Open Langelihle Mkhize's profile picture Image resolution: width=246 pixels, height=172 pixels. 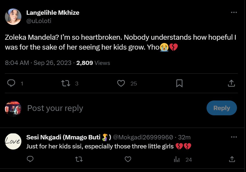pyautogui.click(x=13, y=17)
